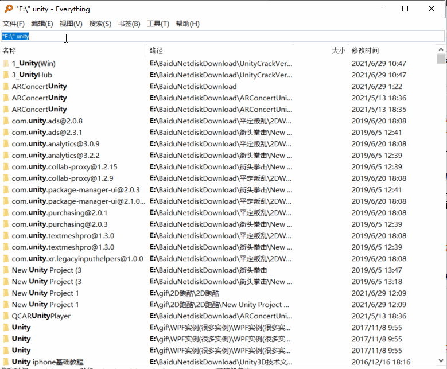The height and width of the screenshot is (369, 447).
Task: Click the Everything magnifier app icon
Action: 9,9
